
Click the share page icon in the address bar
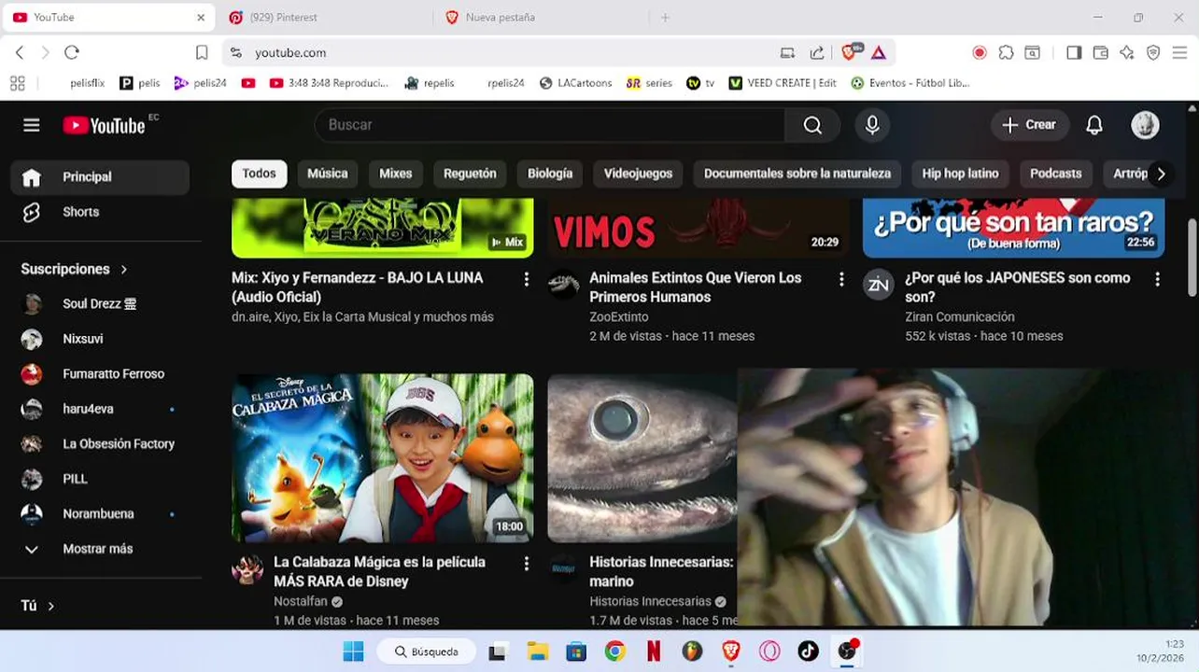(817, 52)
